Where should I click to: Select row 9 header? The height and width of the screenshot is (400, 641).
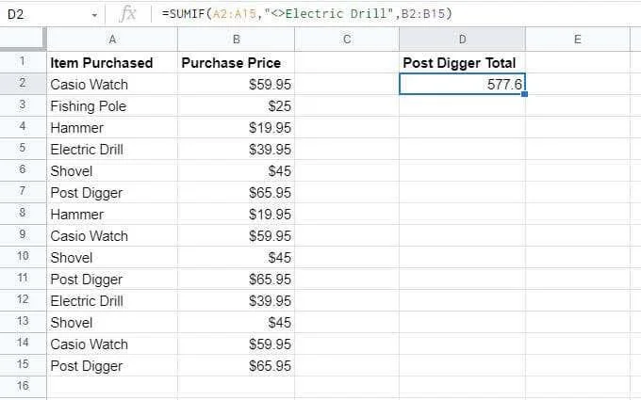click(23, 235)
